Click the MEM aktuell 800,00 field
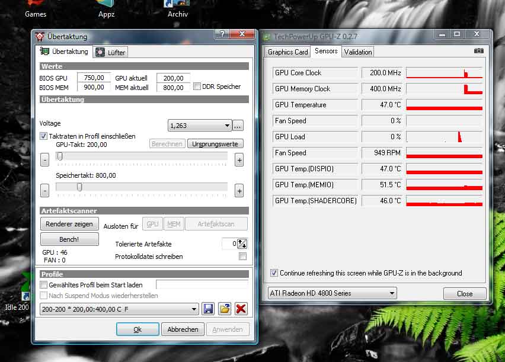 click(173, 87)
